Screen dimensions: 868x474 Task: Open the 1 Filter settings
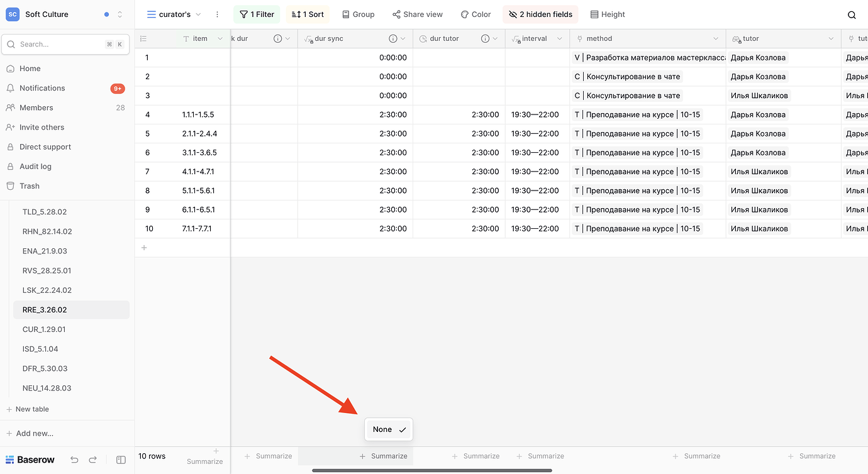coord(257,14)
